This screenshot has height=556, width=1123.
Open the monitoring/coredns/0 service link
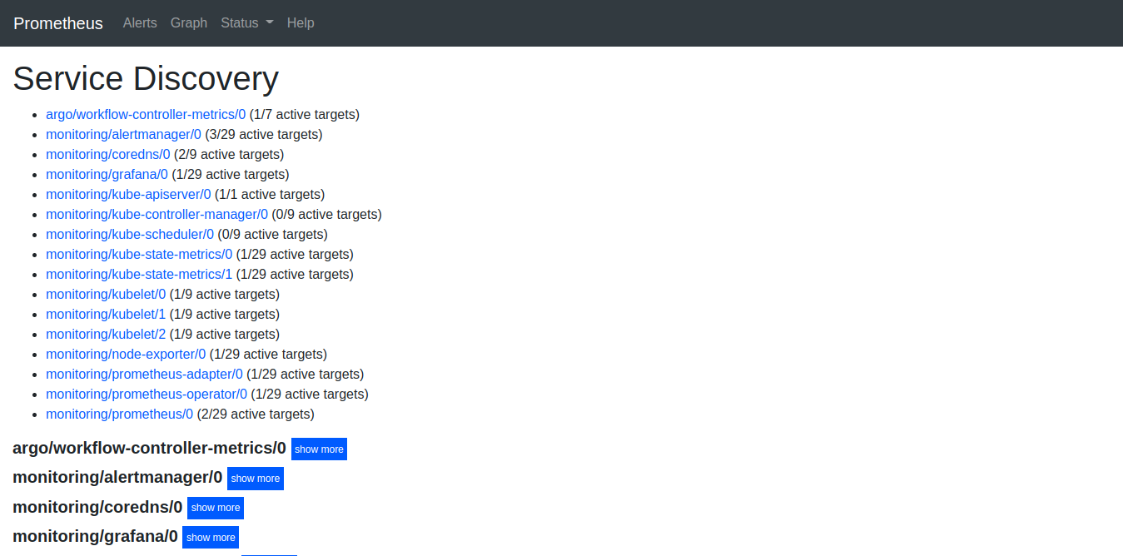[107, 154]
